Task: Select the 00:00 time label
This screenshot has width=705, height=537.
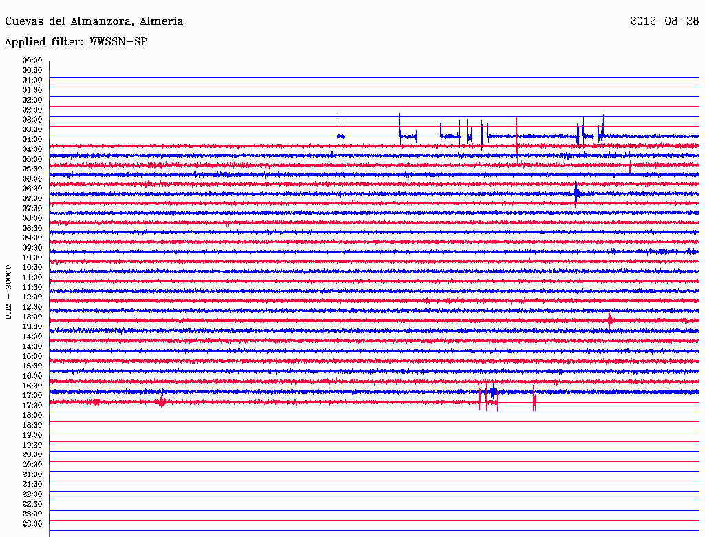Action: pyautogui.click(x=32, y=61)
